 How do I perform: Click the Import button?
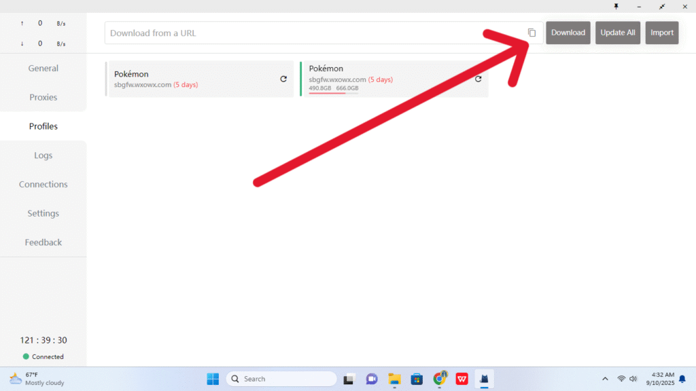tap(661, 33)
